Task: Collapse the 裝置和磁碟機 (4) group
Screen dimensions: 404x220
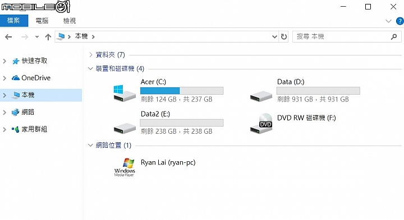Action: click(x=90, y=68)
